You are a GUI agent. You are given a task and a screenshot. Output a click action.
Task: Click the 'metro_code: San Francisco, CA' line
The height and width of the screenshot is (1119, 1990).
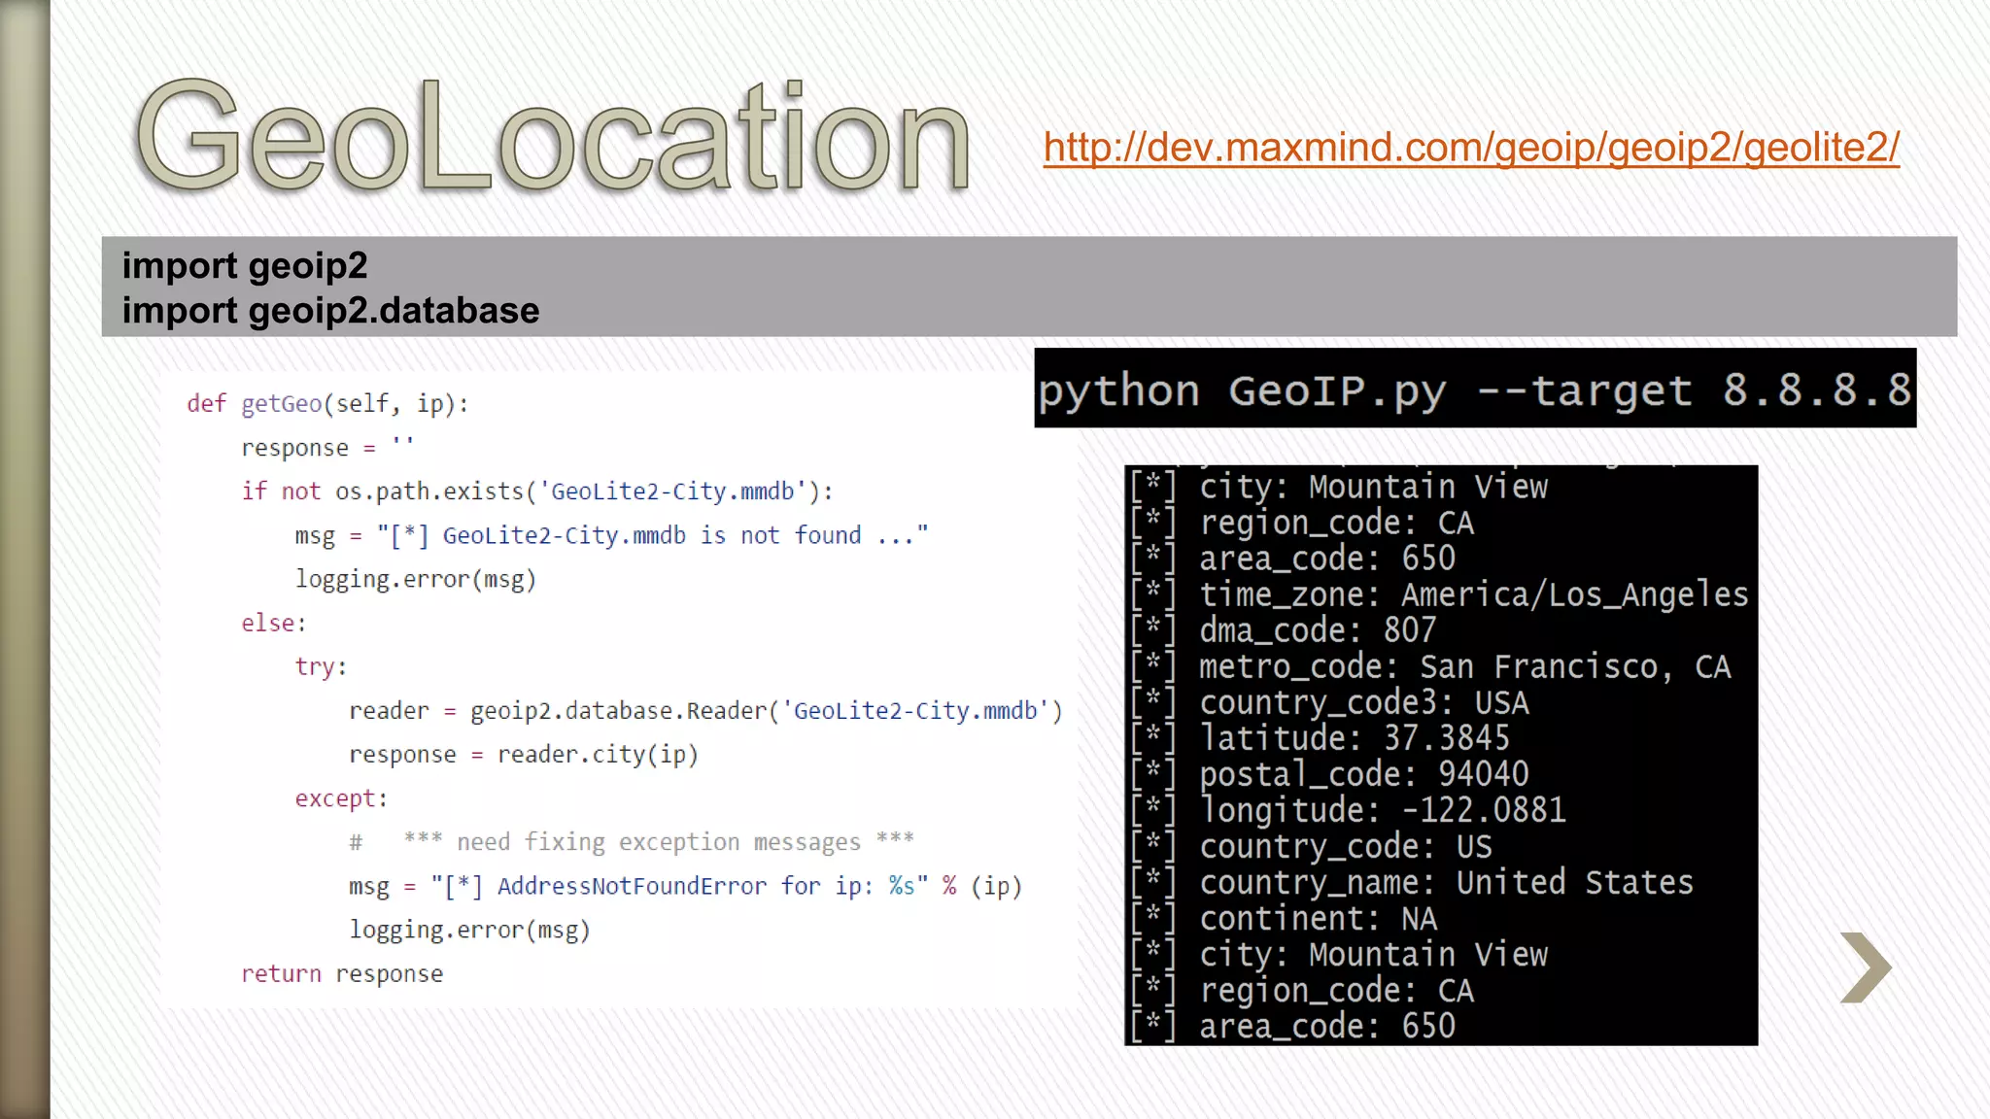[1463, 666]
